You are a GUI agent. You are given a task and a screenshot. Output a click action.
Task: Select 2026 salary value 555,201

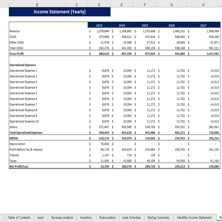point(180,127)
